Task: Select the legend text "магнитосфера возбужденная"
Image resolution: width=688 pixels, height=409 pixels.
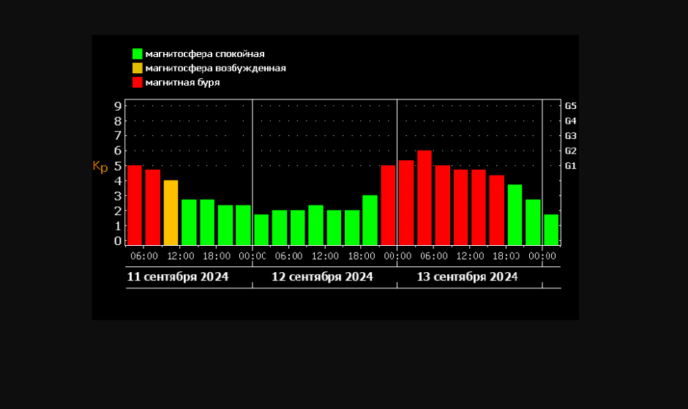Action: (x=215, y=68)
